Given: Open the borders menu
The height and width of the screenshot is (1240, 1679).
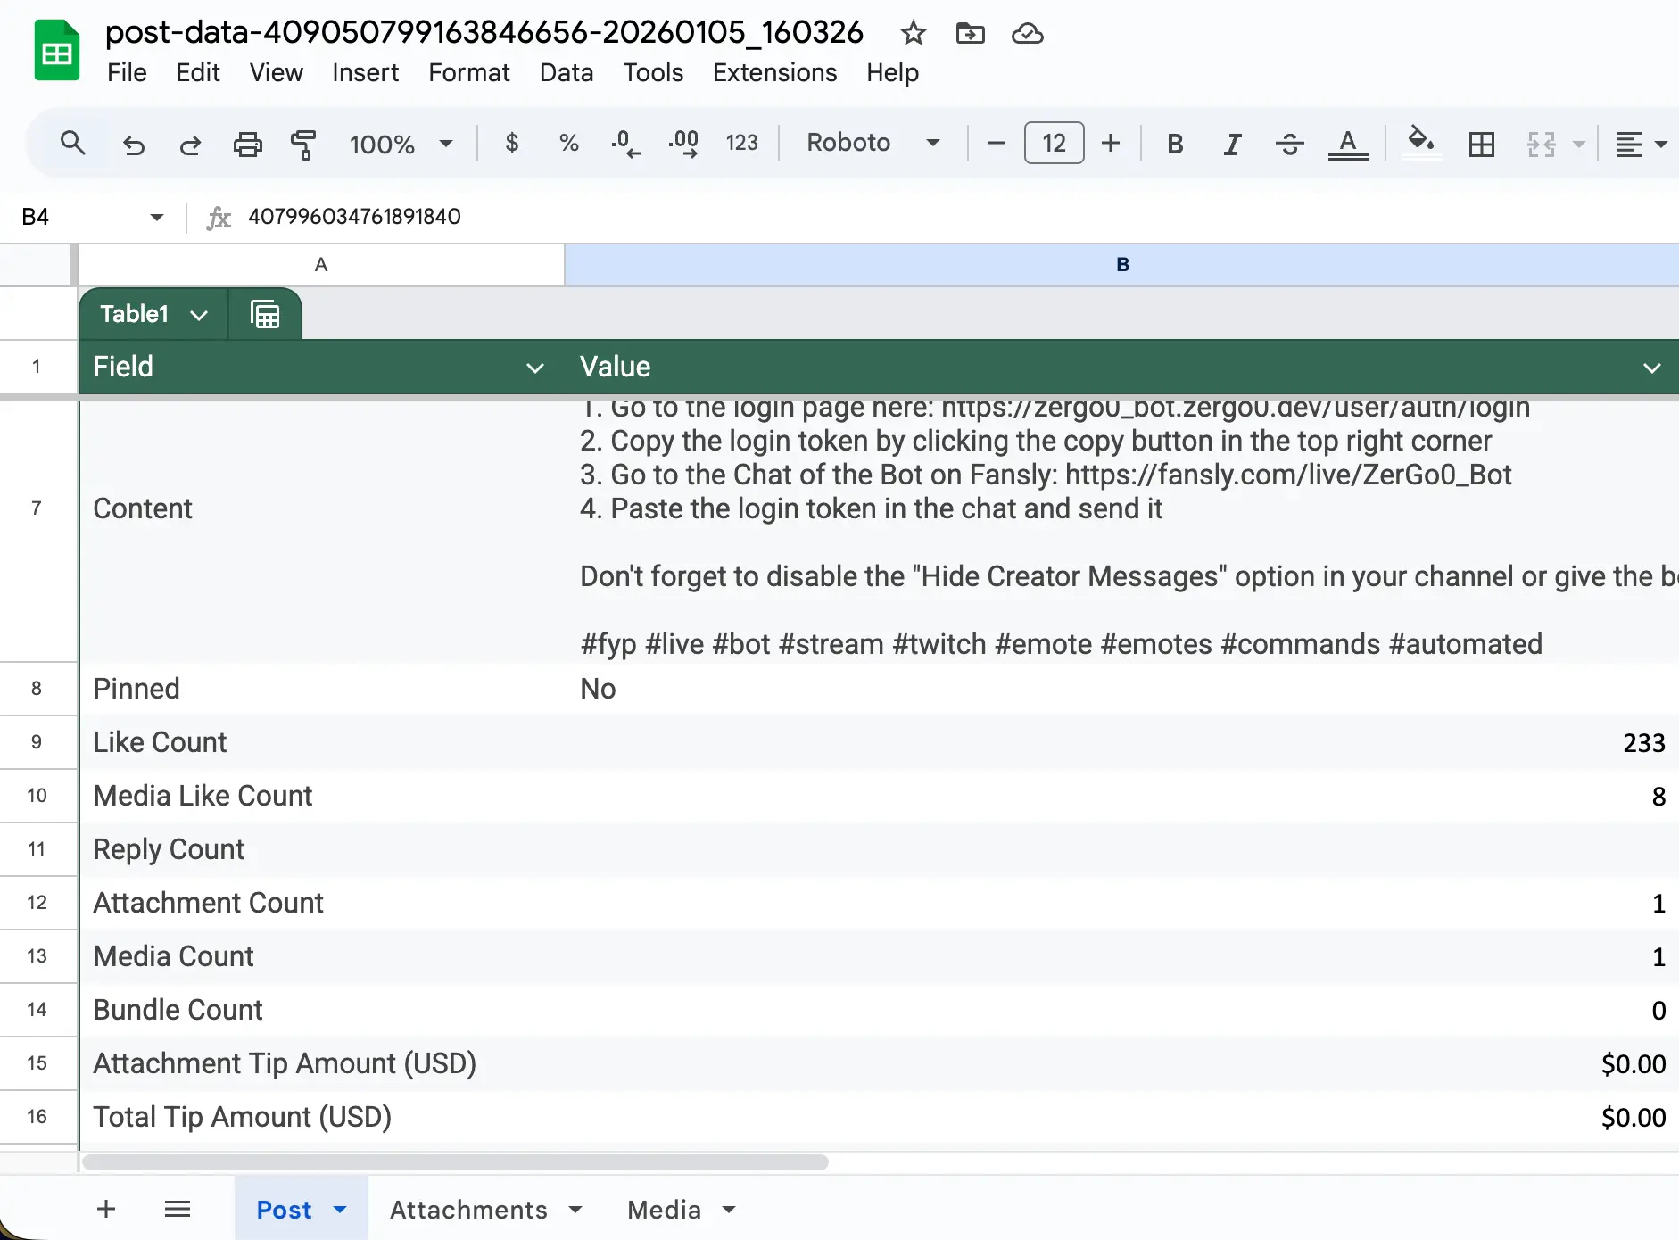Looking at the screenshot, I should point(1482,143).
